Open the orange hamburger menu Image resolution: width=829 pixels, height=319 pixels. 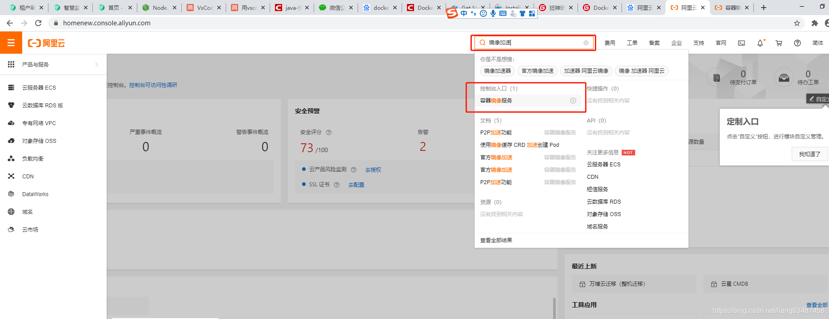coord(11,43)
